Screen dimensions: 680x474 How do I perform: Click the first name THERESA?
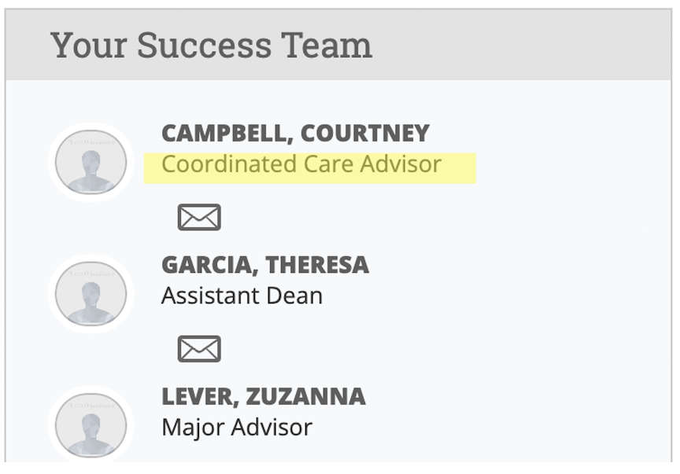coord(317,265)
